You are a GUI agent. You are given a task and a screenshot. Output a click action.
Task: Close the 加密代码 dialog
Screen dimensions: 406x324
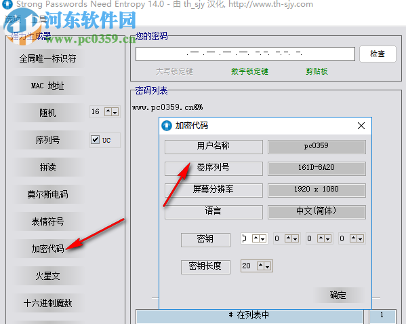361,126
